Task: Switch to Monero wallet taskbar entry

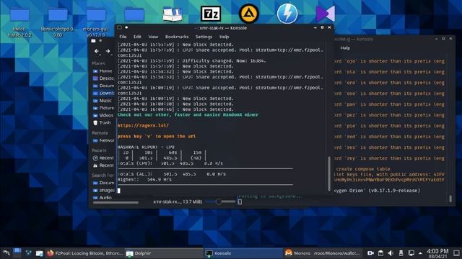Action: [323, 253]
